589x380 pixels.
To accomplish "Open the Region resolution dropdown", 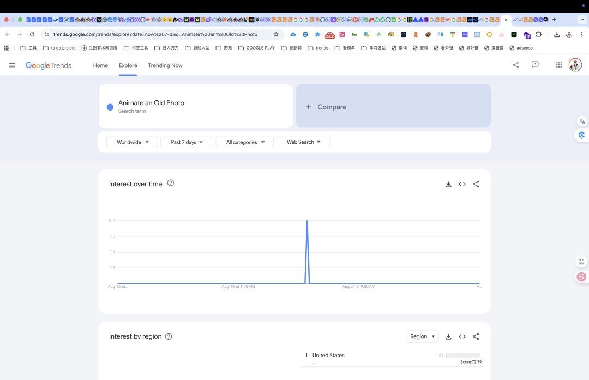I will pos(423,336).
